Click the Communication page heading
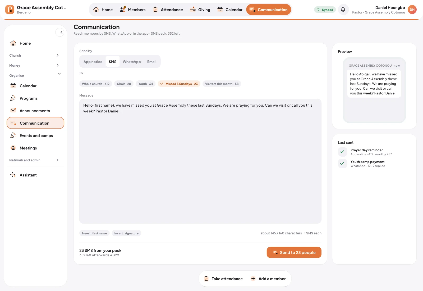Screen dimensions: 423x291 click(96, 27)
